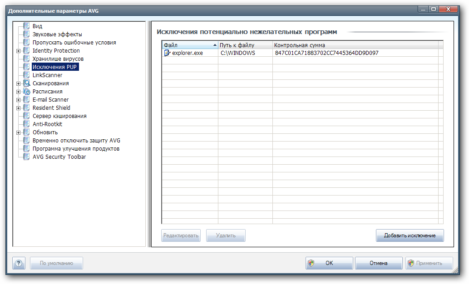Image resolution: width=469 pixels, height=284 pixels.
Task: Open Сервер кэширования settings
Action: [59, 116]
